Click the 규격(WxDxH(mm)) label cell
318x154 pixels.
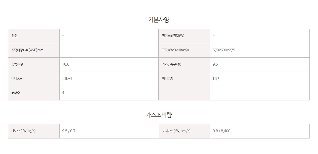[184, 50]
